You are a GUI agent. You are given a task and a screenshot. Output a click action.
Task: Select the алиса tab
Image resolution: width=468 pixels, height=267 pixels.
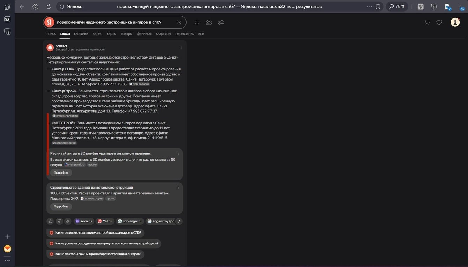click(65, 33)
